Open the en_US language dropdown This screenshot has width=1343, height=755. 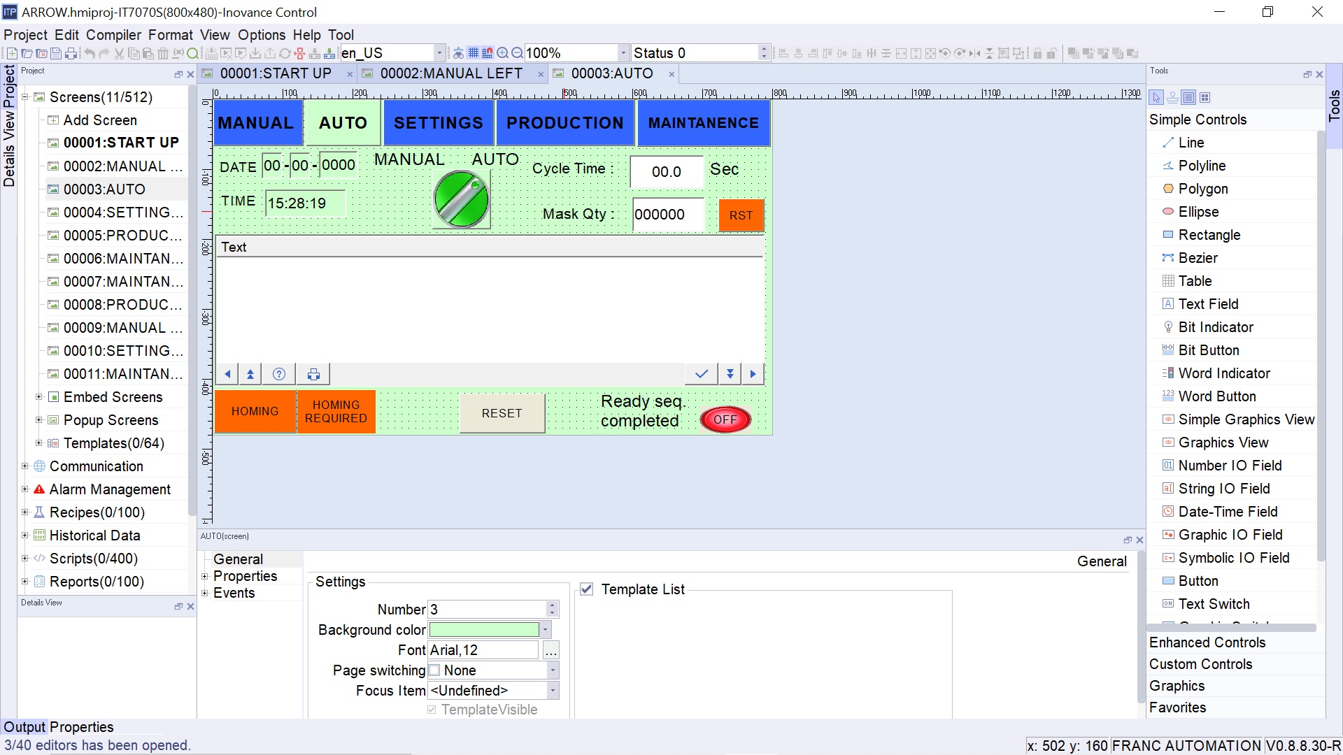(x=439, y=53)
